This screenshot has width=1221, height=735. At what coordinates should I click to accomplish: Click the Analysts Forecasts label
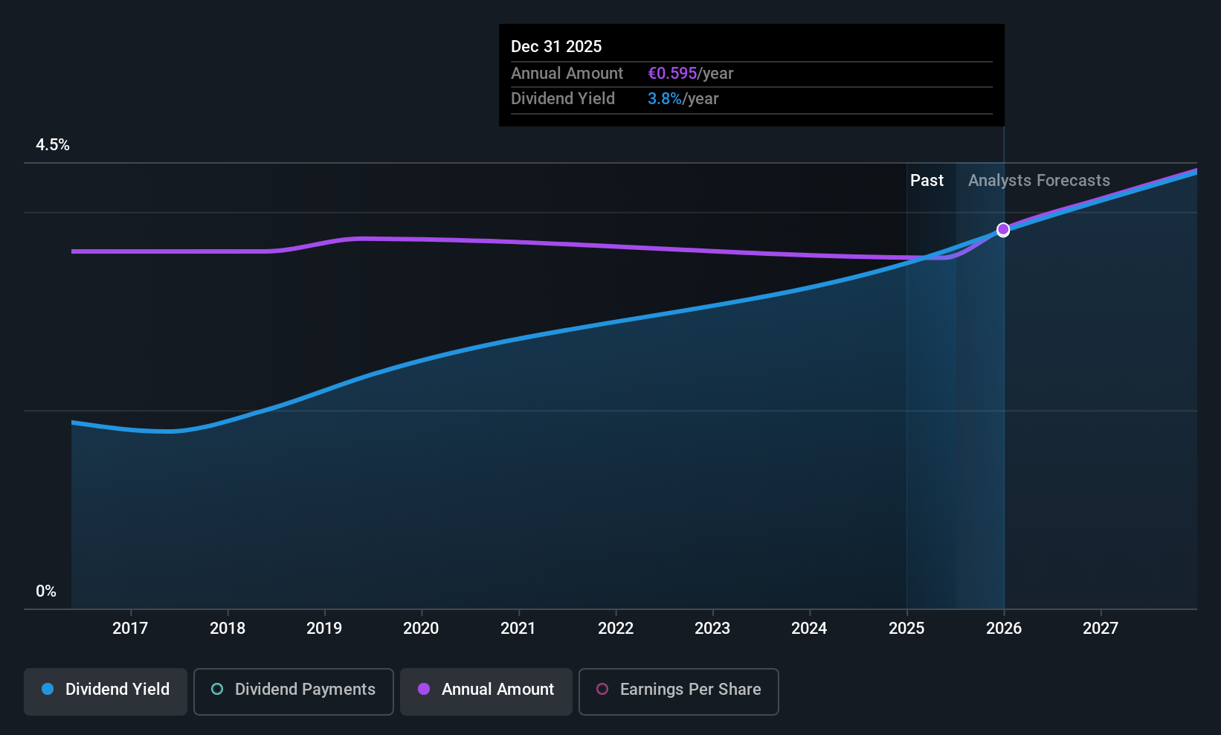tap(1039, 181)
